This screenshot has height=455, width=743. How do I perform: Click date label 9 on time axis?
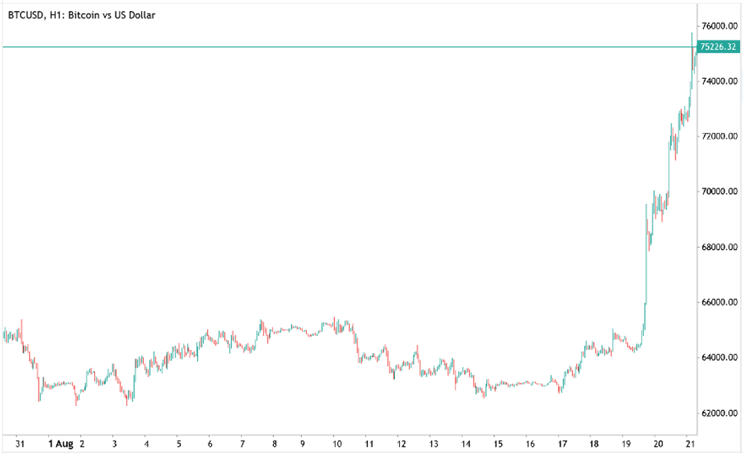tap(303, 444)
